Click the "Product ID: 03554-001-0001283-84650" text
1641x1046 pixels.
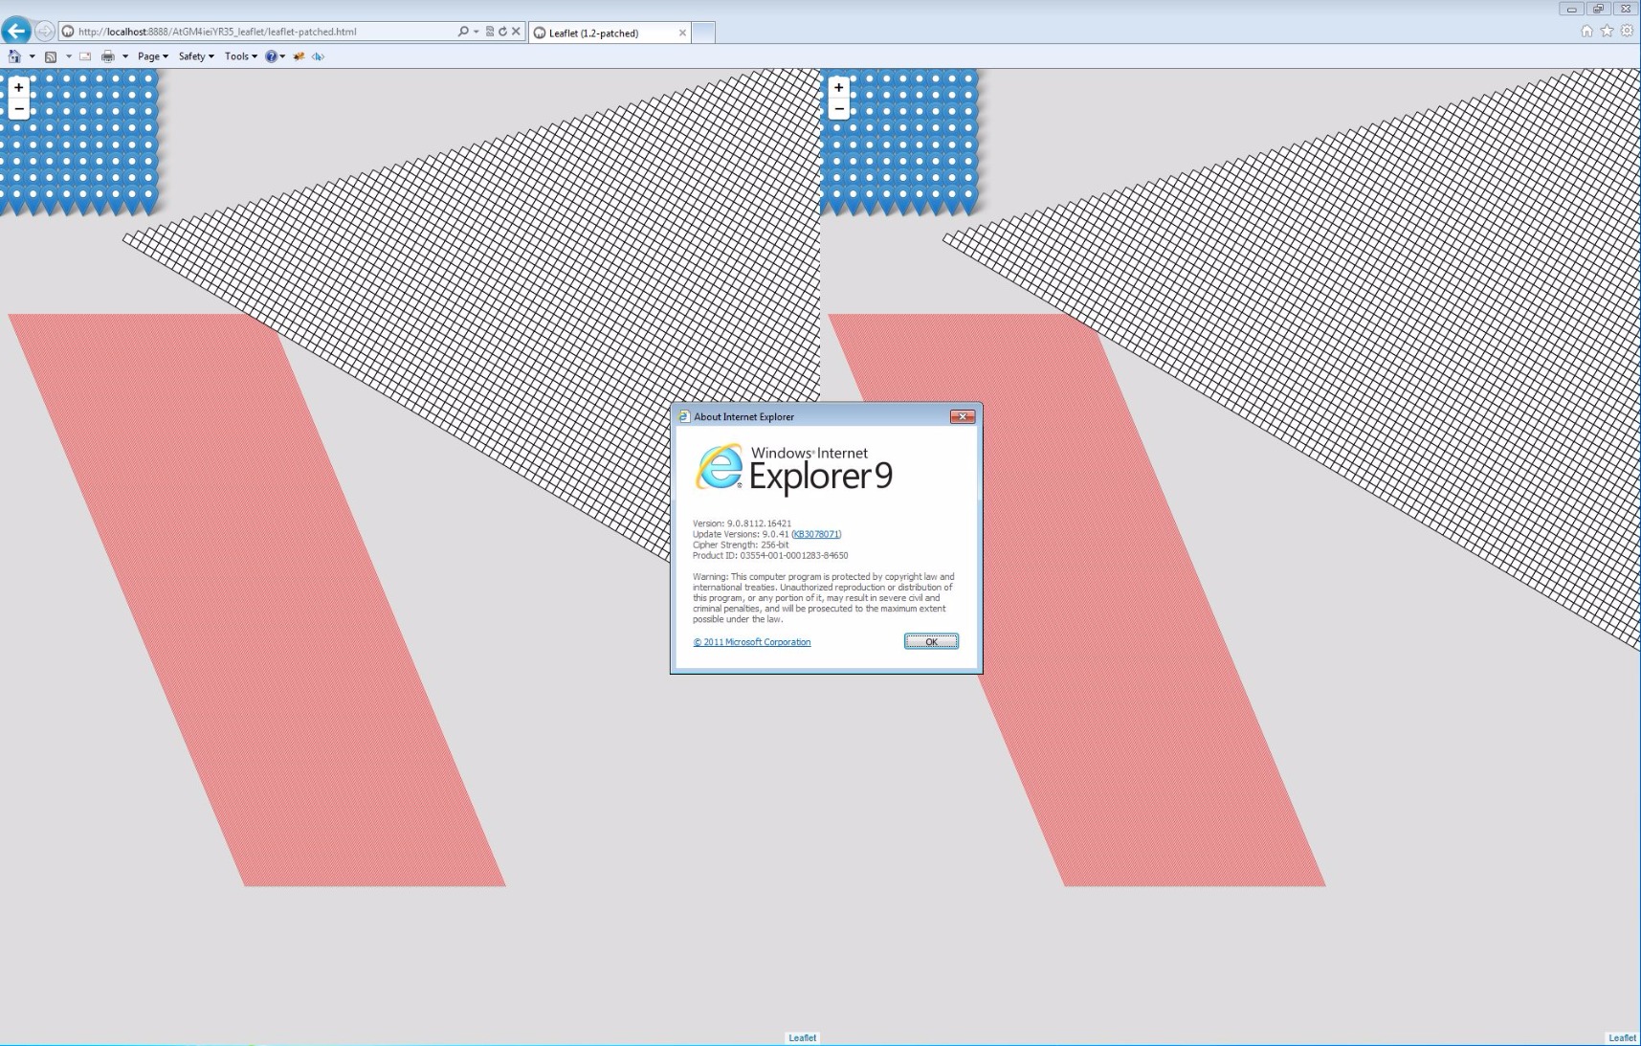pos(770,555)
